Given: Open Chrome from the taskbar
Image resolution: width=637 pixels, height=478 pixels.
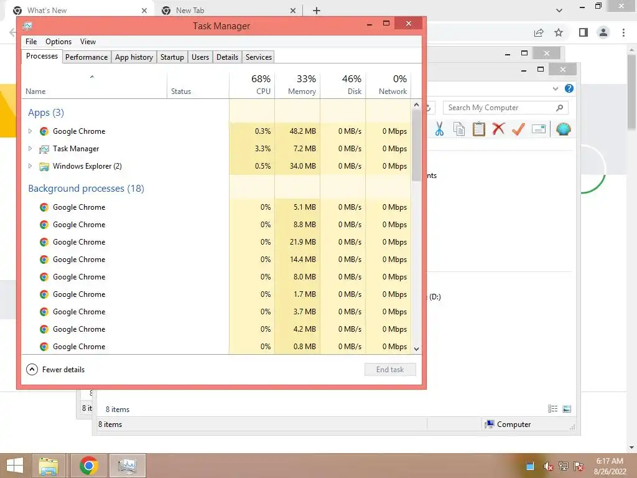Looking at the screenshot, I should (89, 466).
